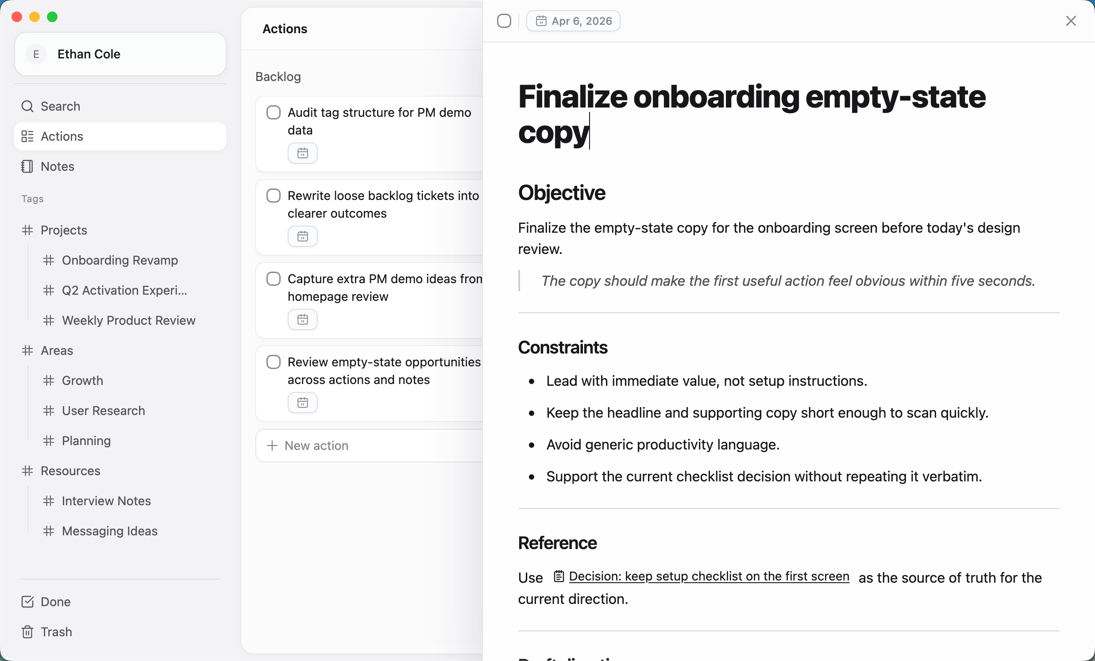1095x661 pixels.
Task: Mark 'Review empty-state opportunities' as done
Action: [273, 362]
